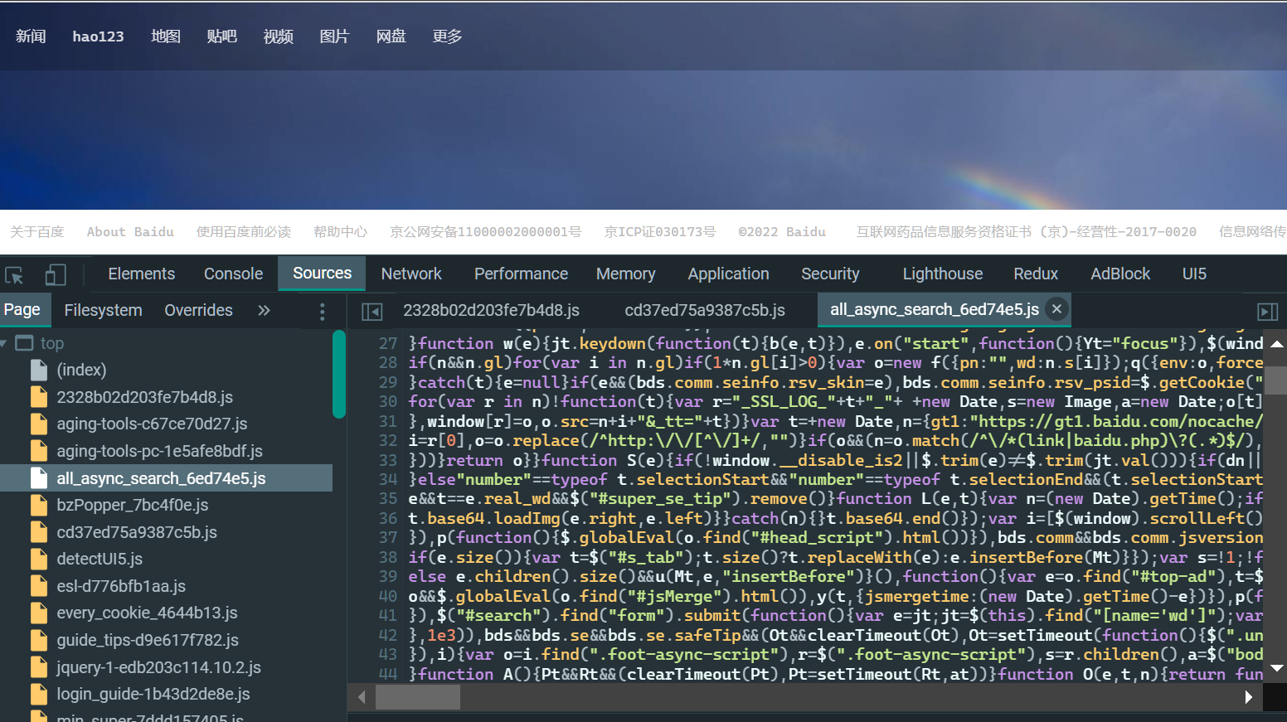This screenshot has height=722, width=1287.
Task: Click the editor vertical scroll up arrow
Action: pos(1277,343)
